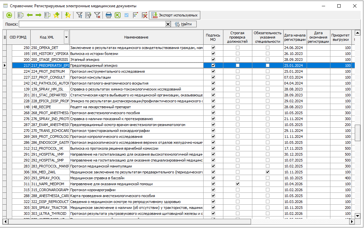This screenshot has width=364, height=228.
Task: Sort by Наименование column header
Action: tap(136, 37)
